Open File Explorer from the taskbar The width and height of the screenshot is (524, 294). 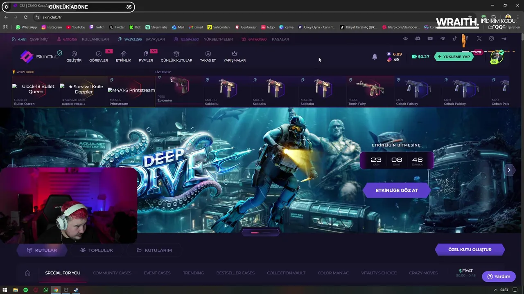click(15, 290)
